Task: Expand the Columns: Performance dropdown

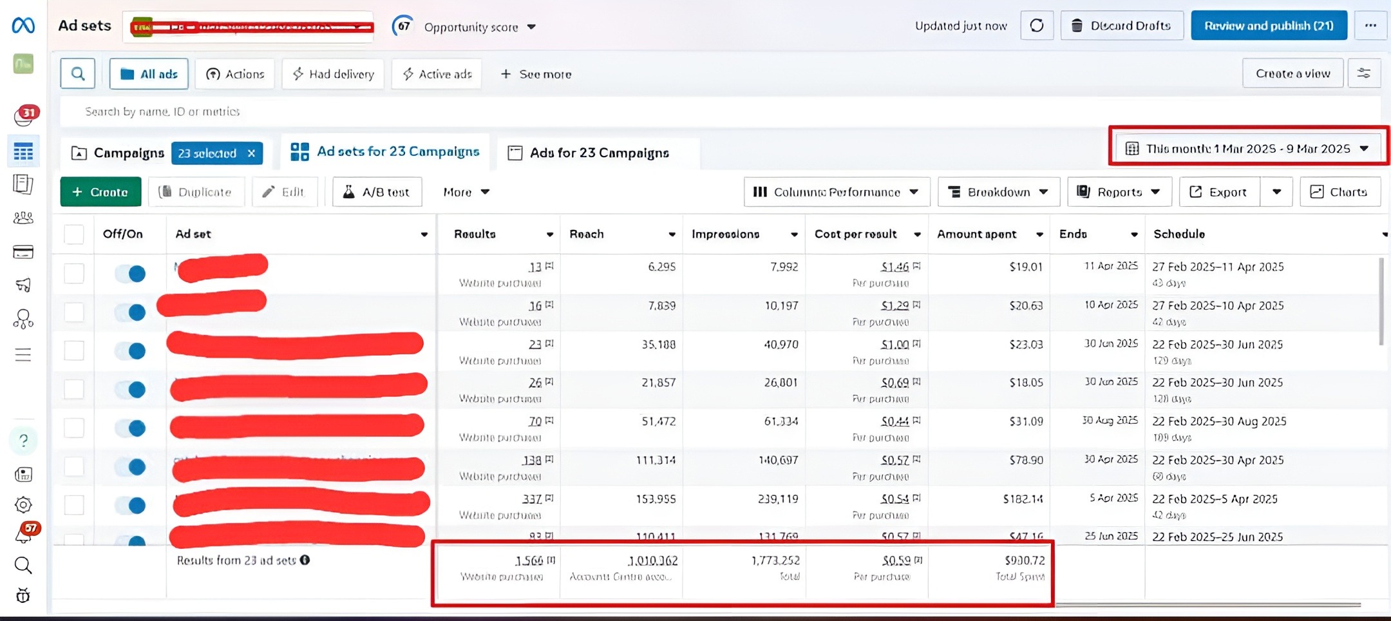Action: pyautogui.click(x=836, y=192)
